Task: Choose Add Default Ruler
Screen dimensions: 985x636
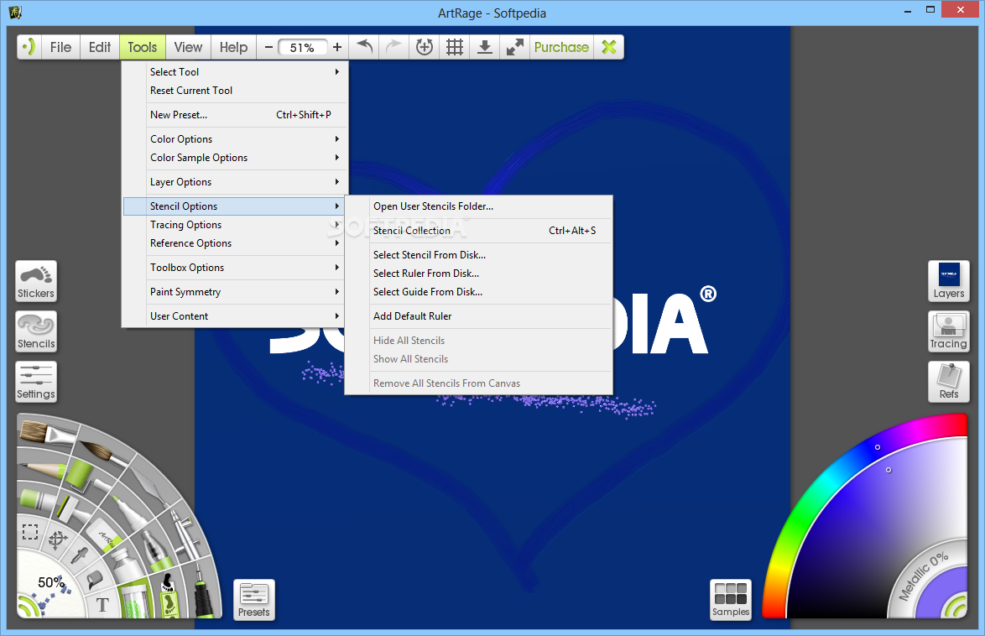Action: pyautogui.click(x=479, y=316)
